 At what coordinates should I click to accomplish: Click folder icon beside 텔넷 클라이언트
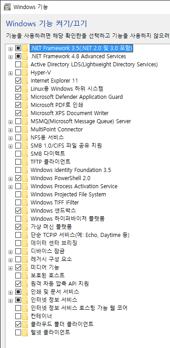coord(25,332)
